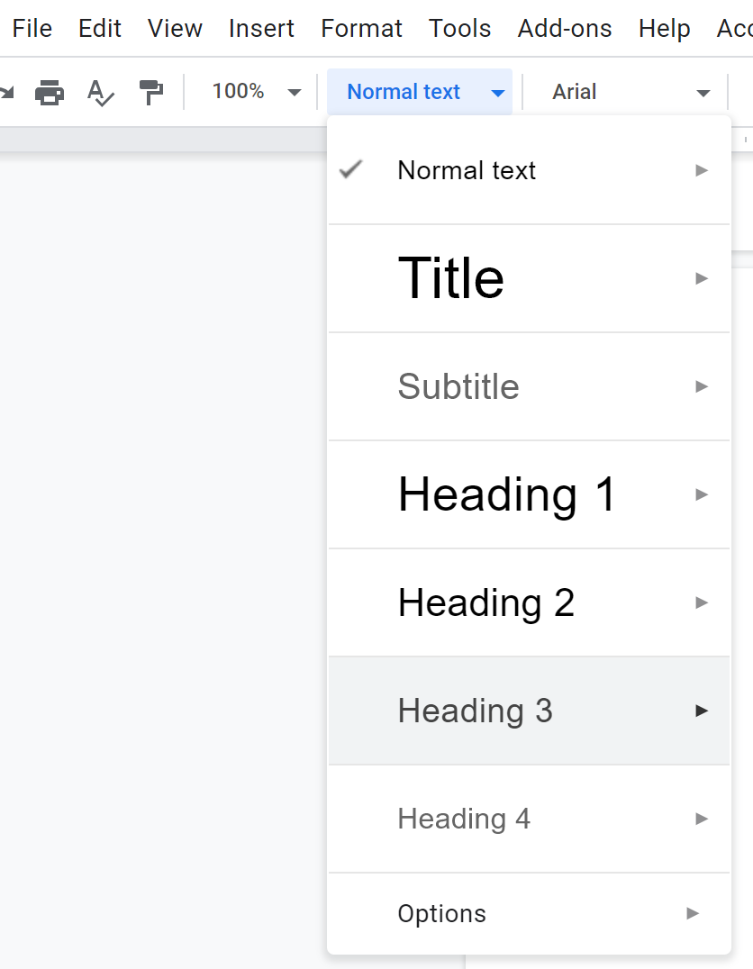This screenshot has width=753, height=969.
Task: Apply the Heading 2 paragraph style
Action: 529,602
